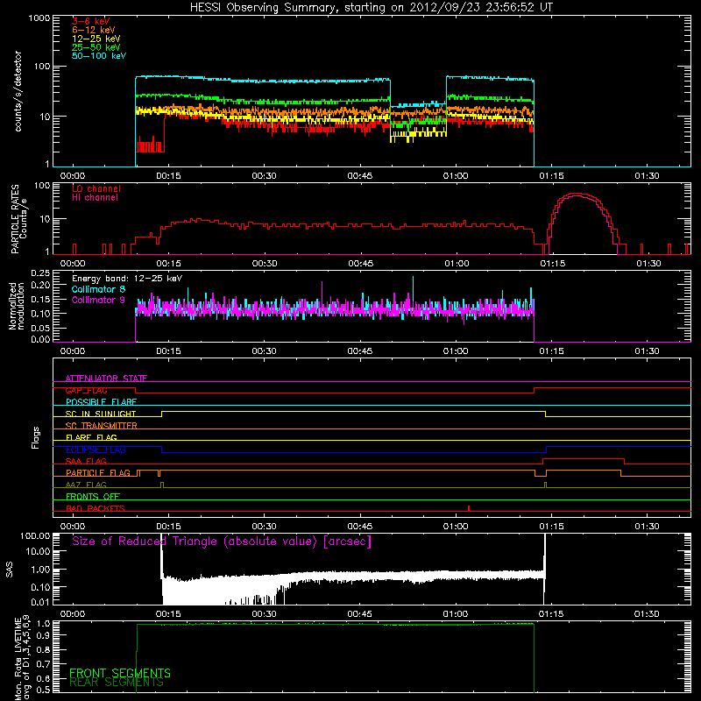Click the Mon. Rate LIVETIME axis label
Viewport: 701px width, 701px height.
(x=23, y=658)
